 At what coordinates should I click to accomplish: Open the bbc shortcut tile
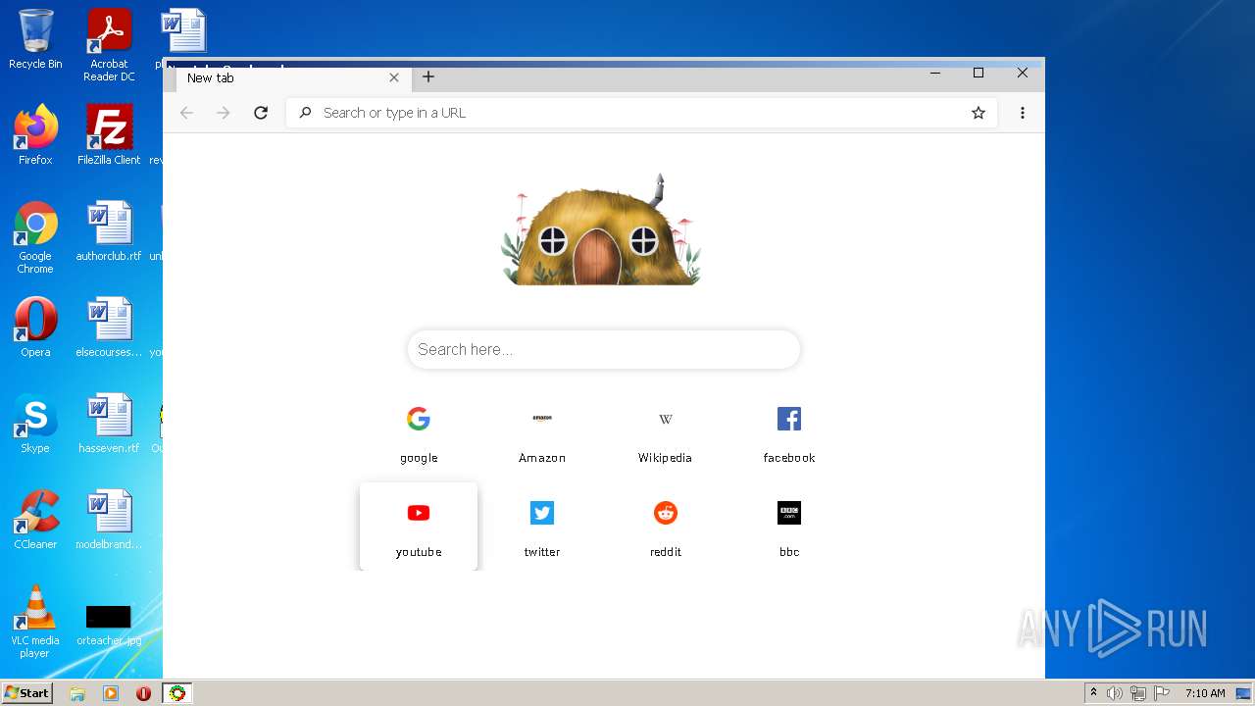(789, 527)
